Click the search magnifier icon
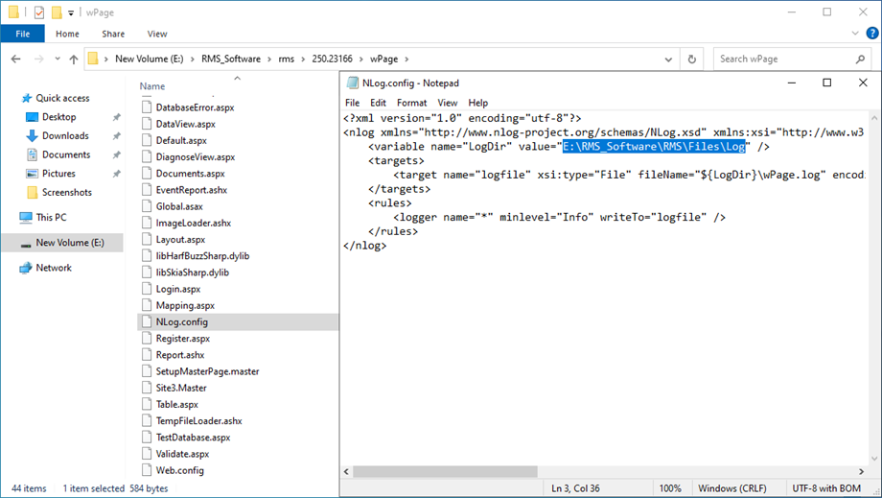882x498 pixels. (860, 59)
